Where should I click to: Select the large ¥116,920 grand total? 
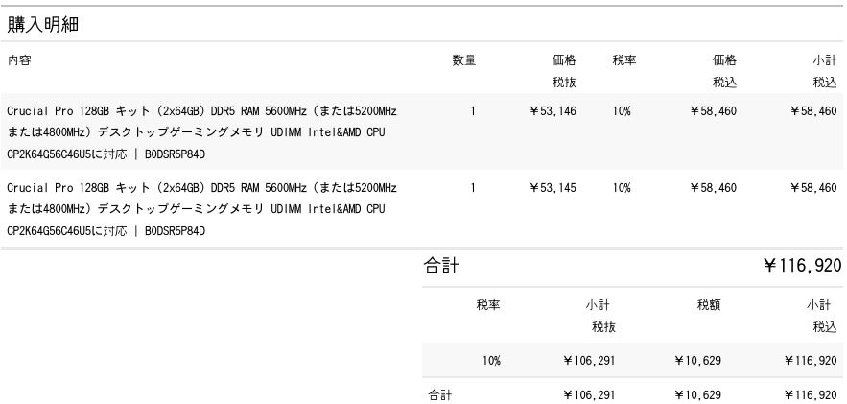[802, 266]
